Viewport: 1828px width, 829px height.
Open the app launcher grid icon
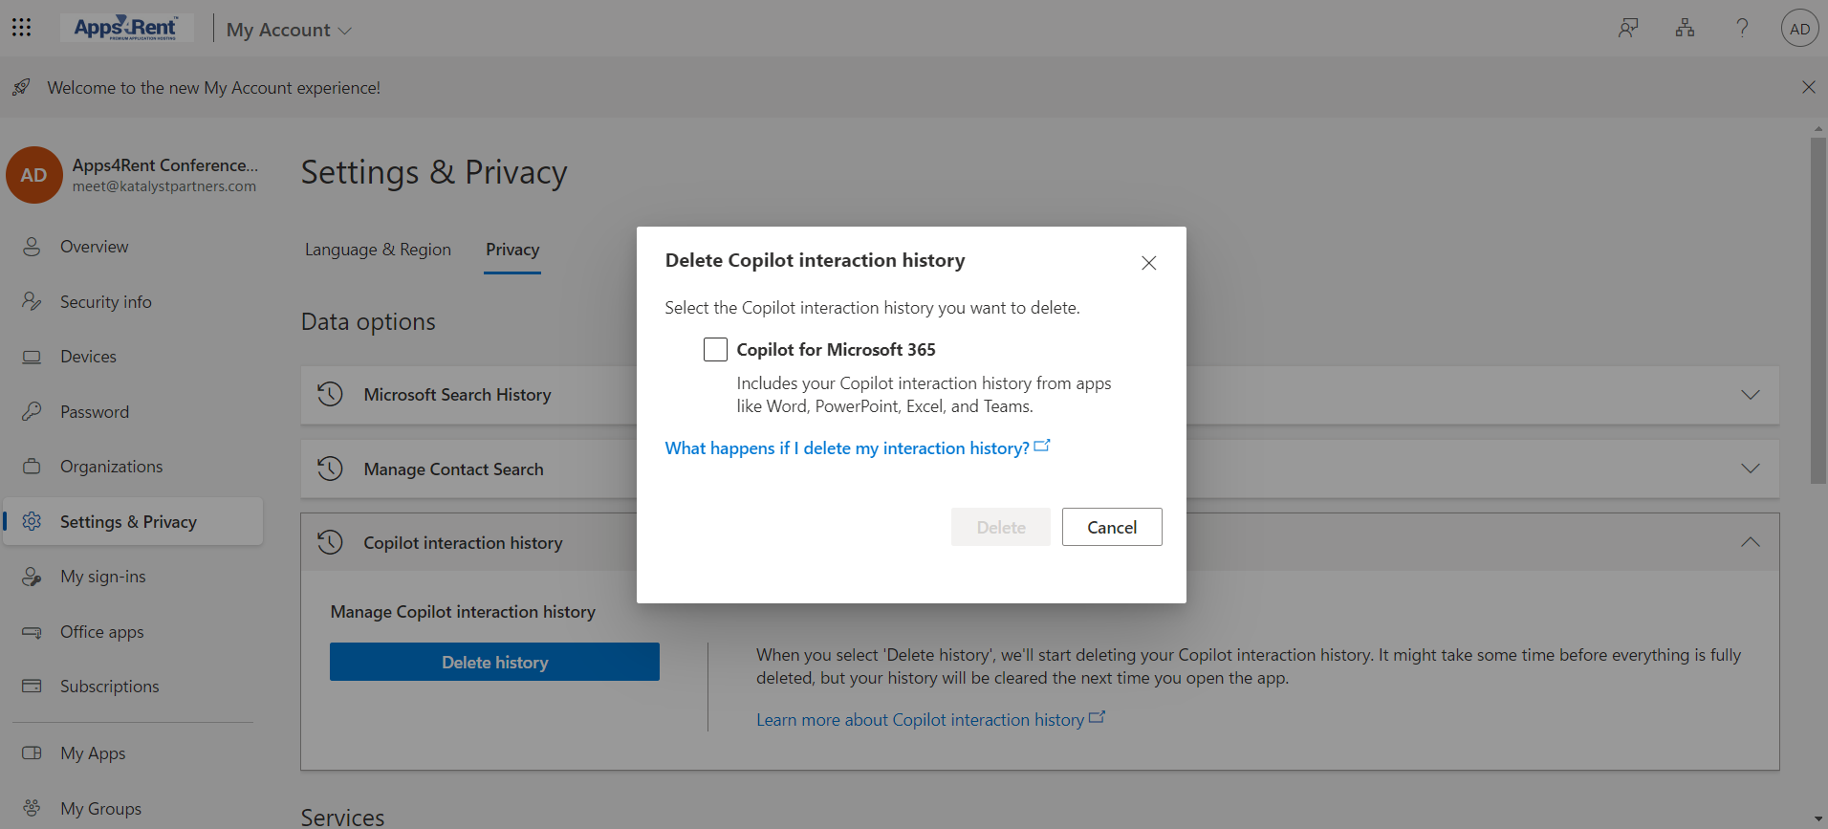tap(21, 28)
